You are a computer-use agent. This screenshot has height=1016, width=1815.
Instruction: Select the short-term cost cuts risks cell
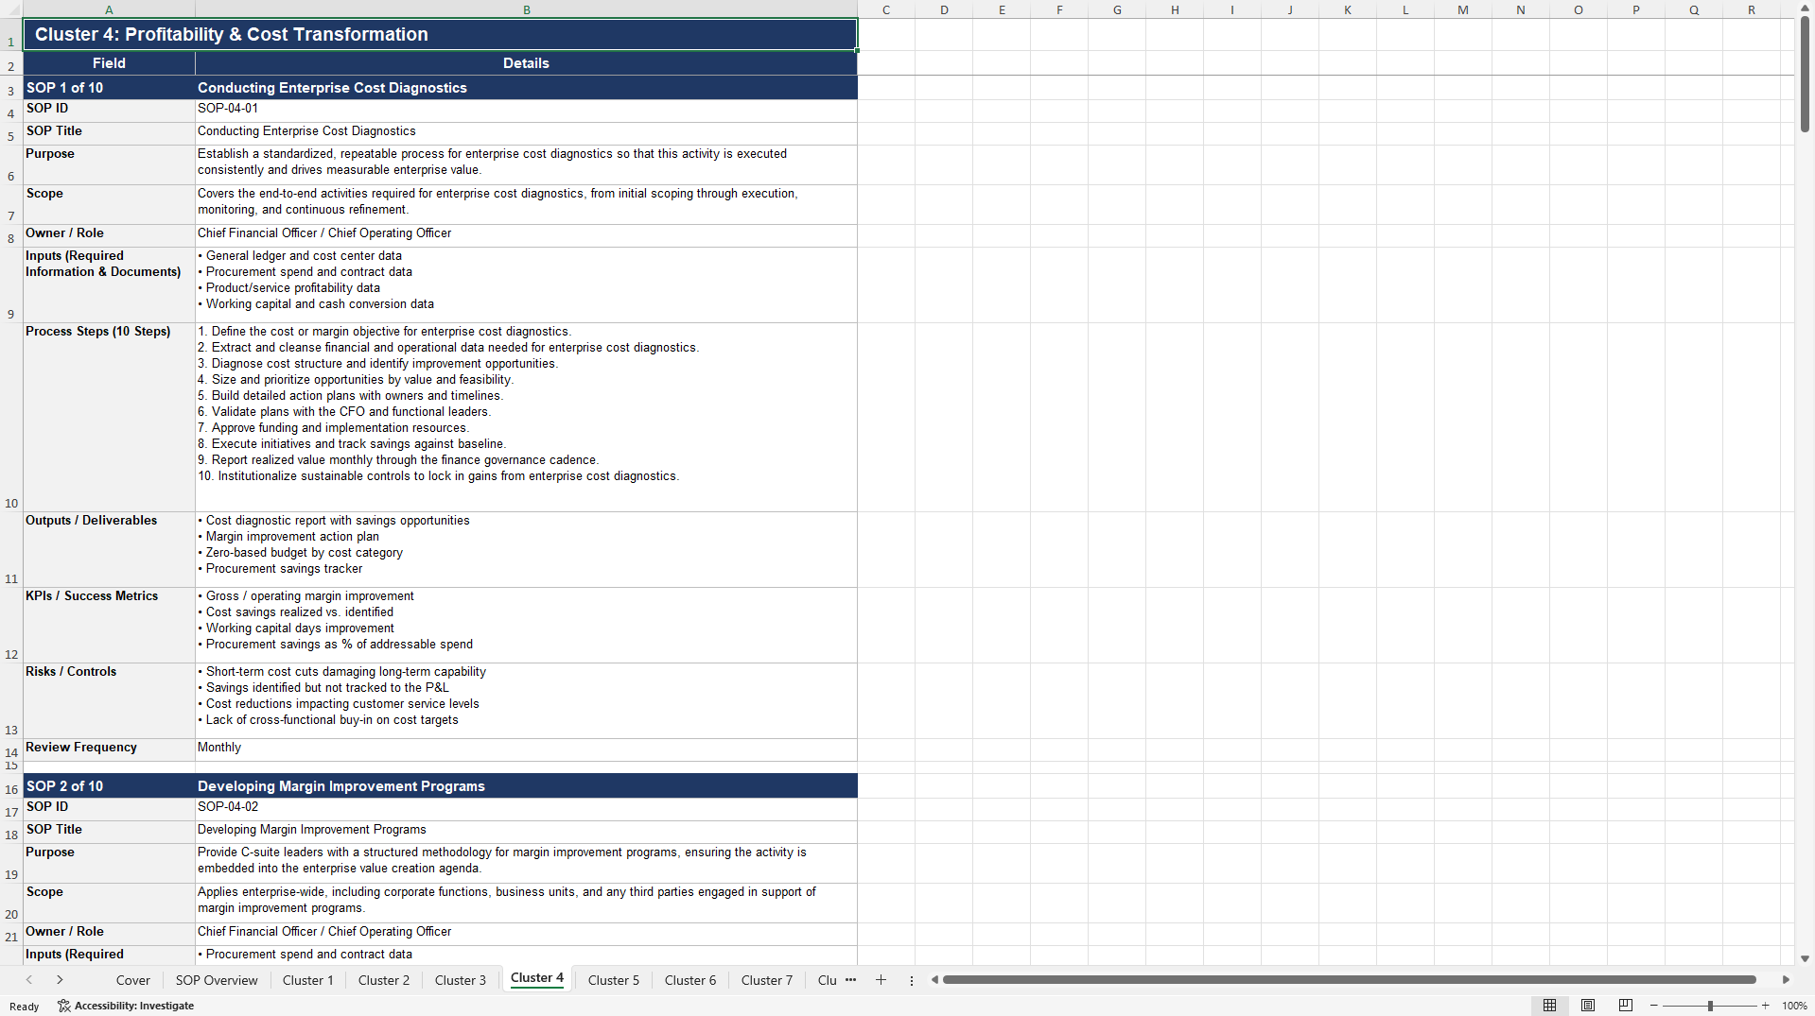(526, 700)
